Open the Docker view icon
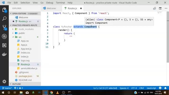Viewport: 169px width, 95px height. 4,54
